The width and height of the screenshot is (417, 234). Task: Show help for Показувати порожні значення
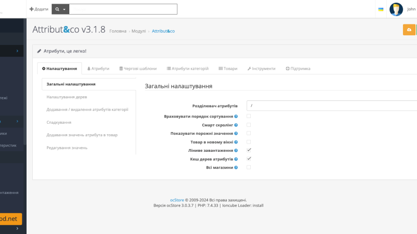click(236, 134)
